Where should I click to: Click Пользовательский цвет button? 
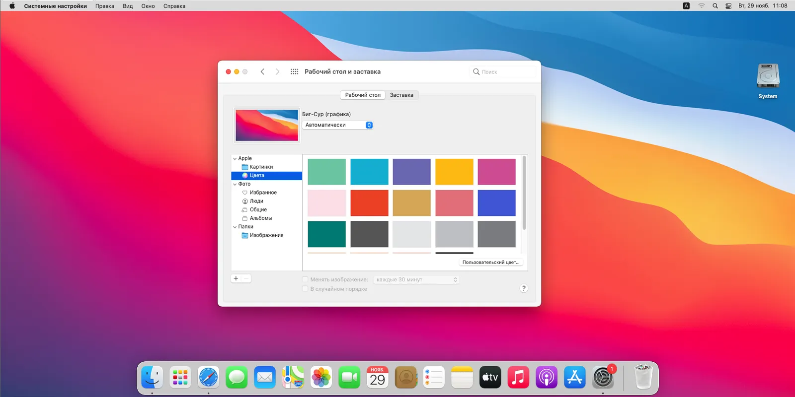click(x=491, y=263)
